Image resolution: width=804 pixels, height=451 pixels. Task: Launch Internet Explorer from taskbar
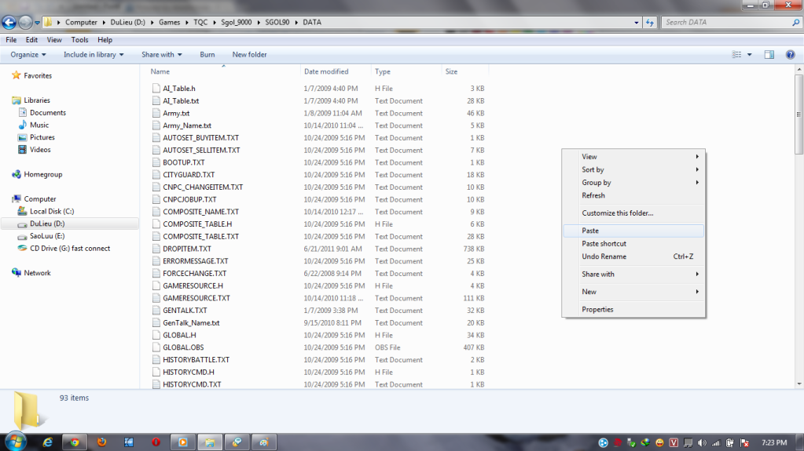48,442
